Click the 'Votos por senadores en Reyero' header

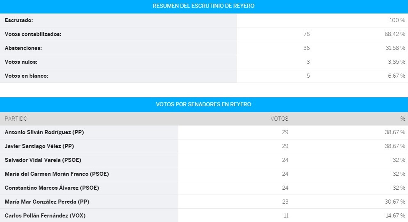tap(203, 104)
